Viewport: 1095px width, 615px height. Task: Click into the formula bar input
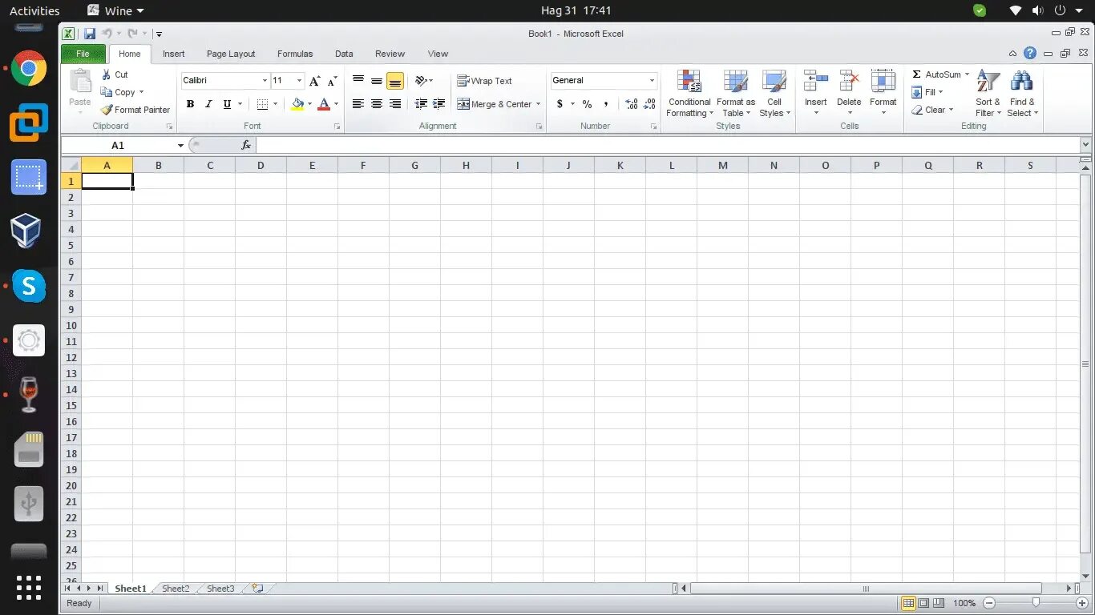click(x=668, y=145)
